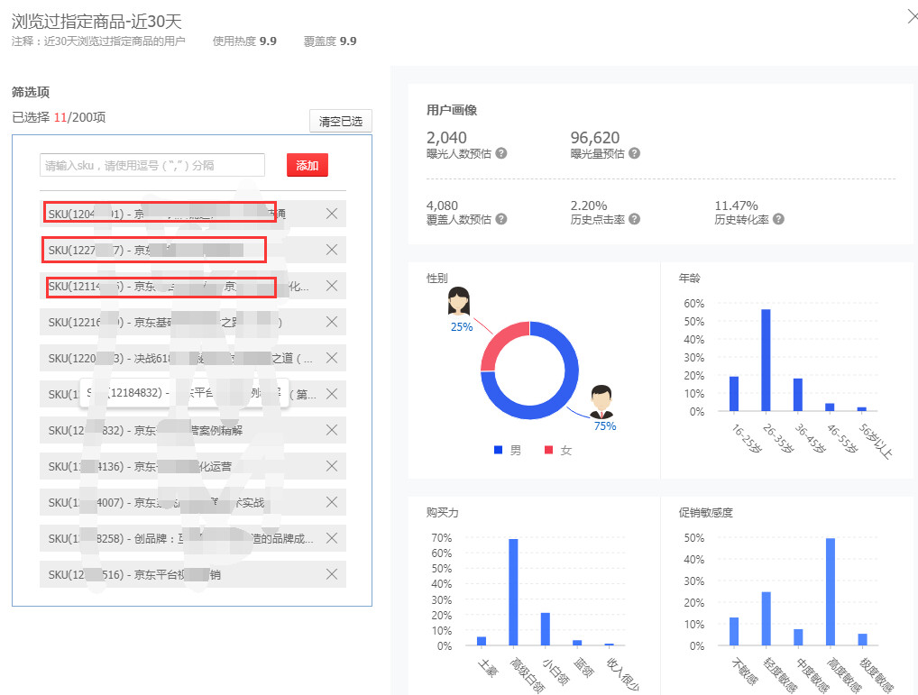Click 清空已选 to clear selections
918x695 pixels.
(340, 122)
